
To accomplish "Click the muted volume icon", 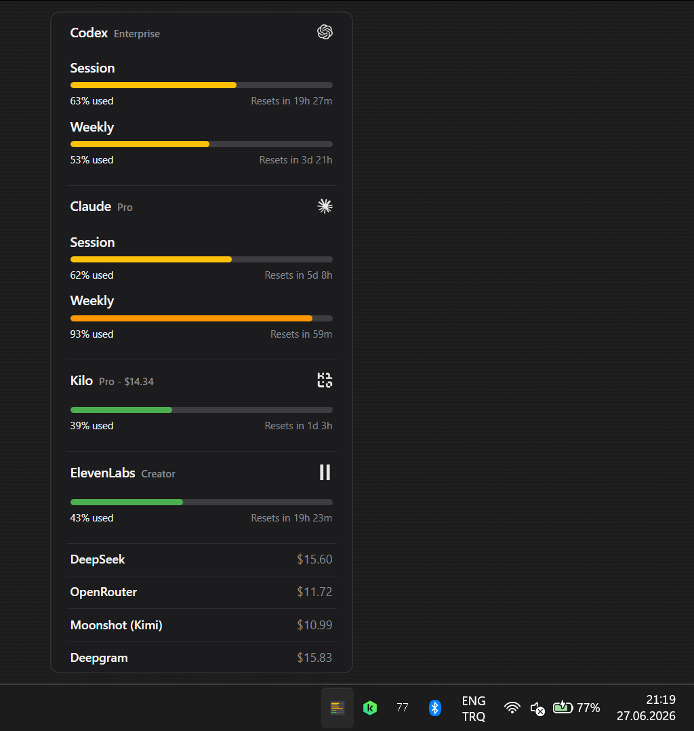I will tap(537, 709).
